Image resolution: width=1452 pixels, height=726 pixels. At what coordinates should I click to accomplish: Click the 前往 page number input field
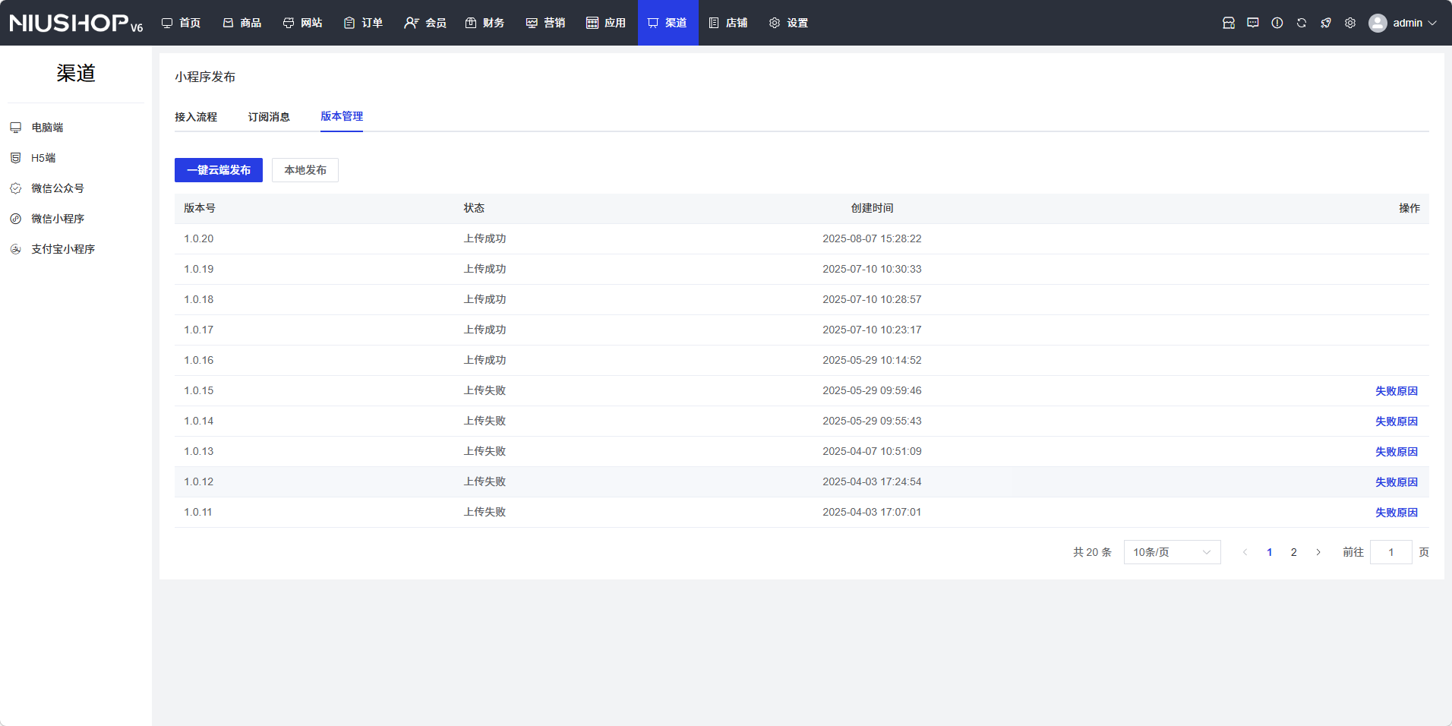point(1390,552)
